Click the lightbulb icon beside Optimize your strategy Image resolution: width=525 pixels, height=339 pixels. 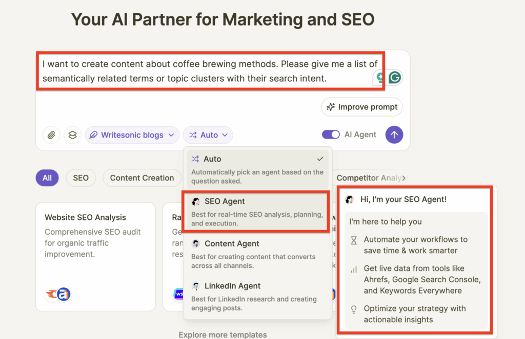354,309
